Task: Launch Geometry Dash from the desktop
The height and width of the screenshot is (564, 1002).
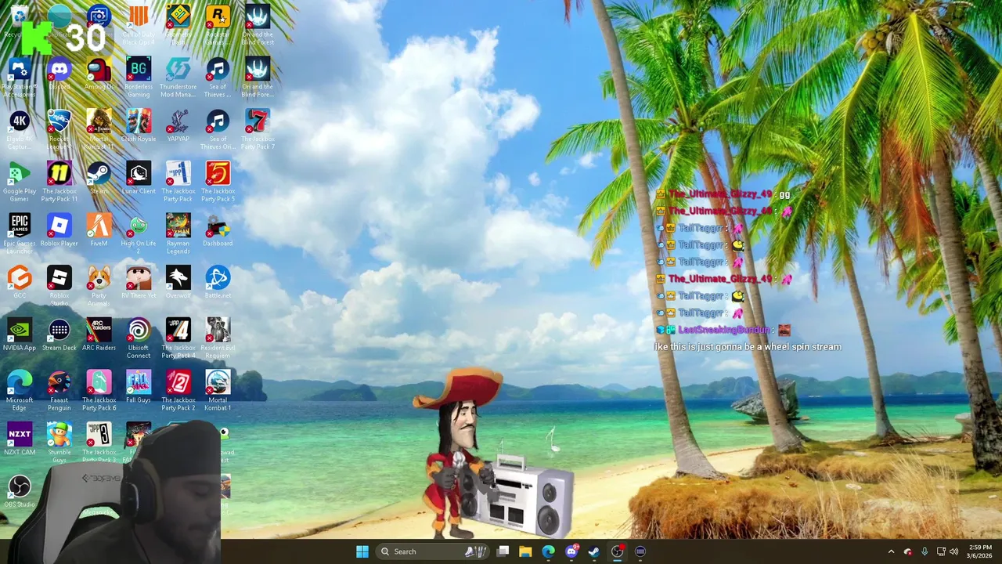Action: tap(178, 25)
